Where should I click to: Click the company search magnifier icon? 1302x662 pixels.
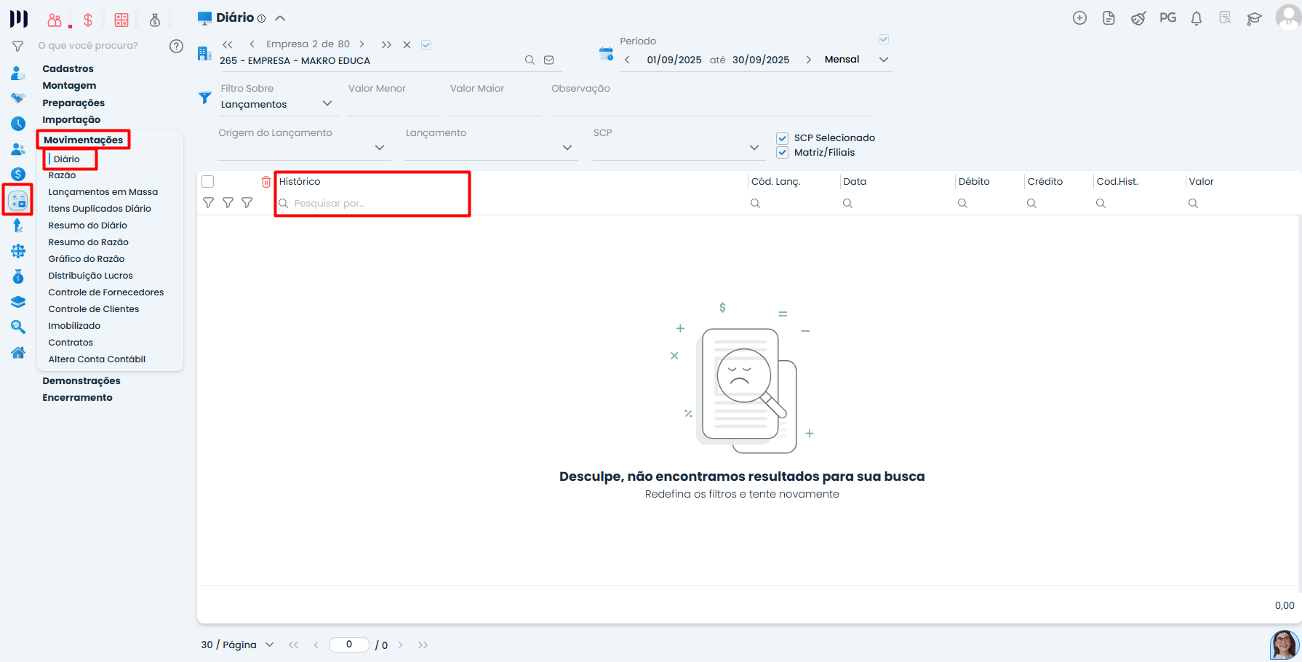coord(530,60)
